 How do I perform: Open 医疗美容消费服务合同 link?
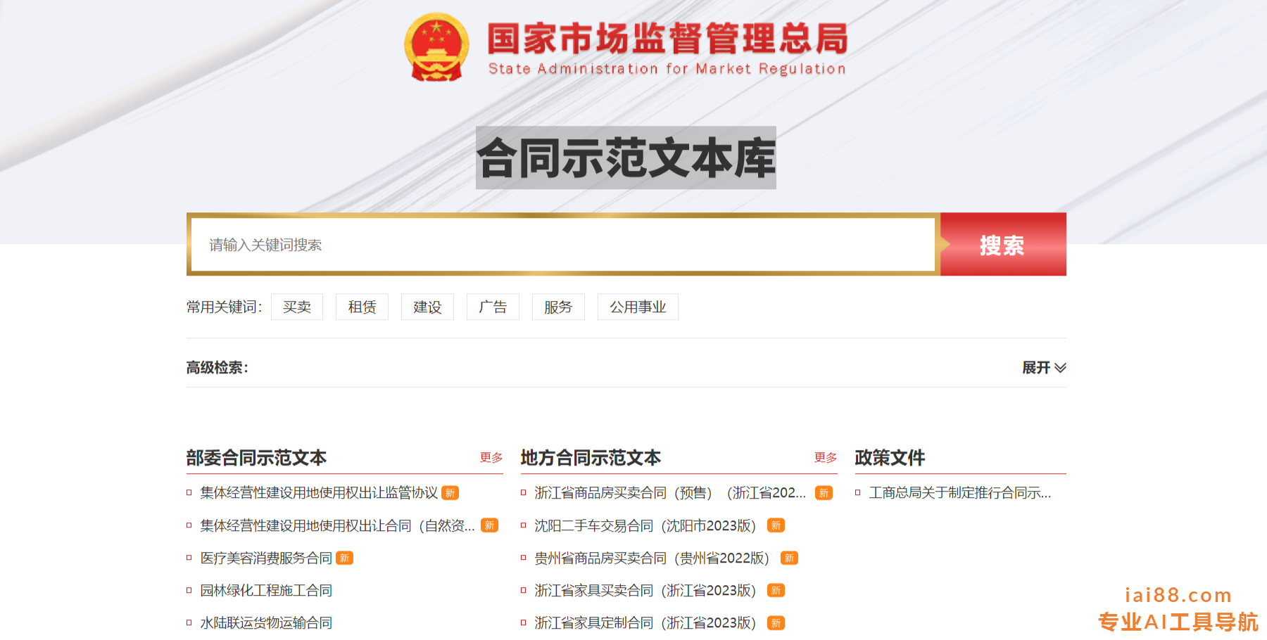(266, 558)
